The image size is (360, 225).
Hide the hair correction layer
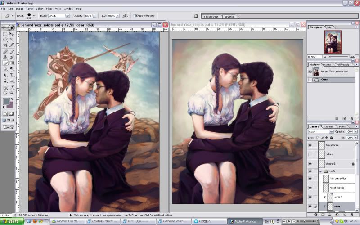tap(310, 178)
